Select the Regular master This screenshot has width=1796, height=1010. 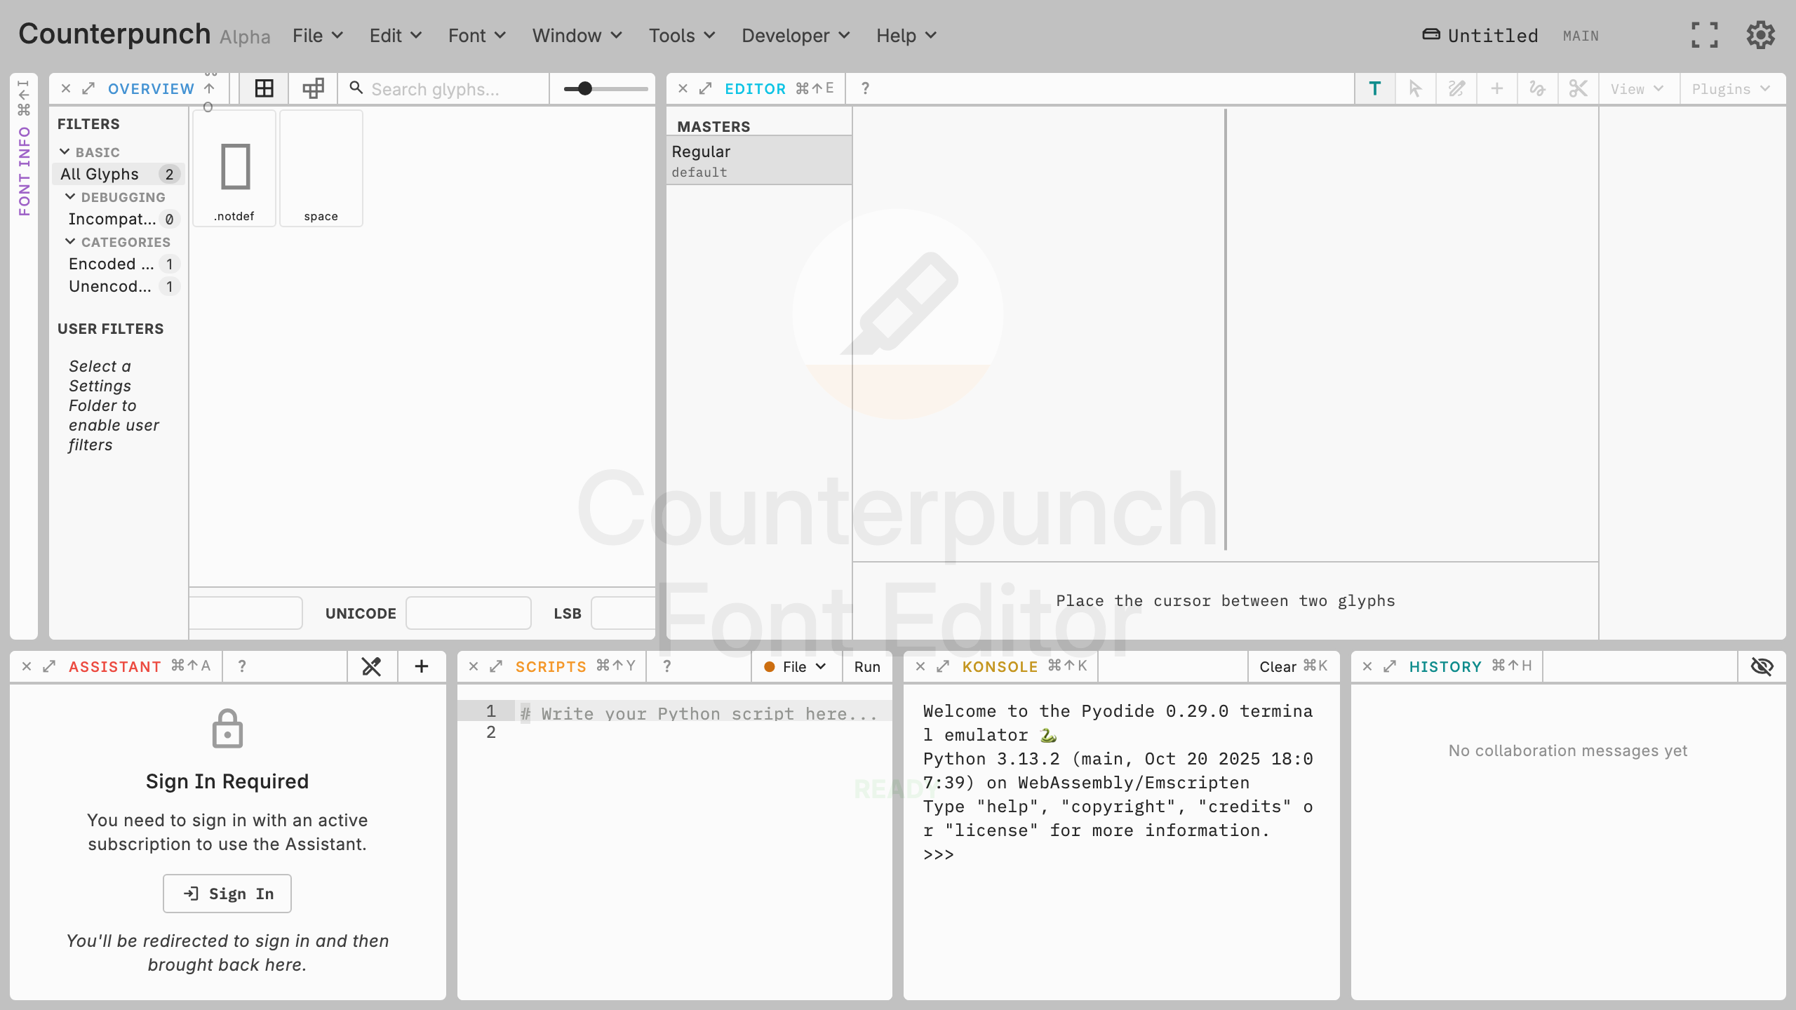point(759,161)
